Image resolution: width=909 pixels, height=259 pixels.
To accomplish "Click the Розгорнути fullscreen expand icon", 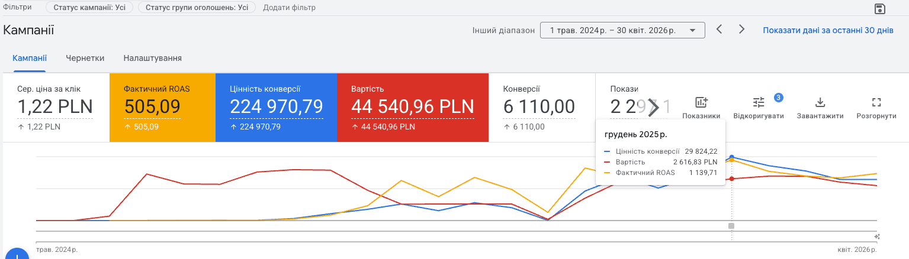I will pos(876,102).
